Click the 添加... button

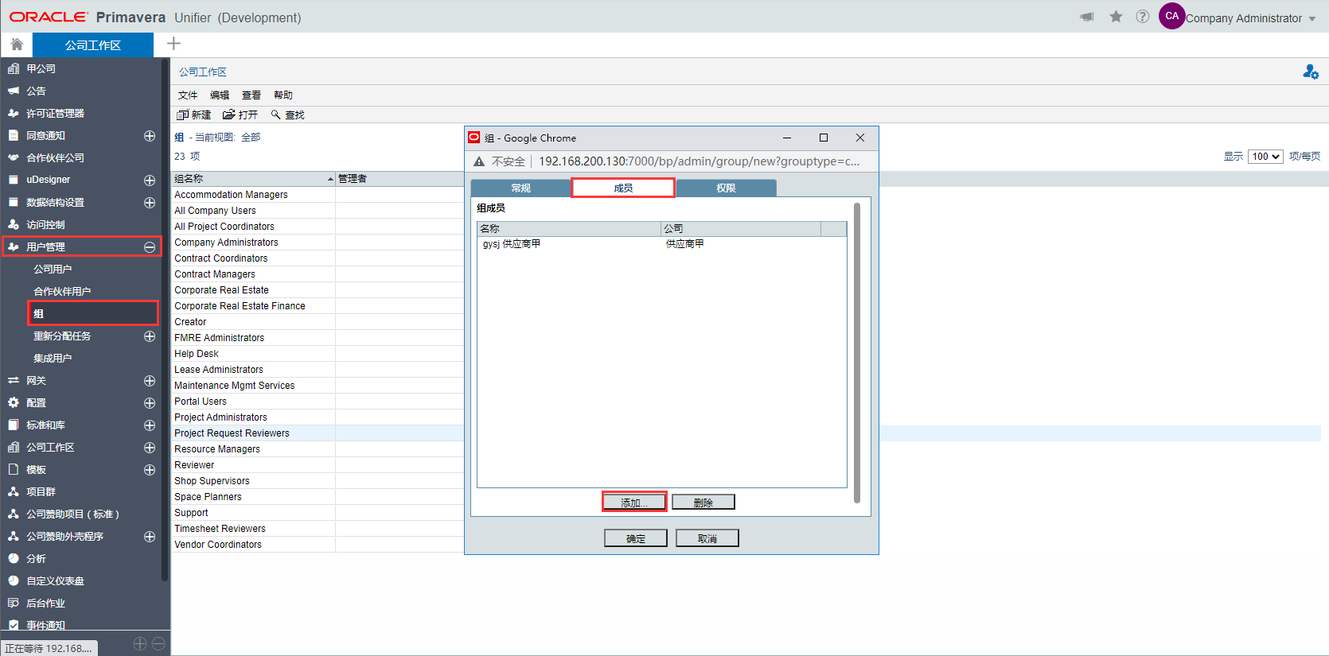(634, 503)
